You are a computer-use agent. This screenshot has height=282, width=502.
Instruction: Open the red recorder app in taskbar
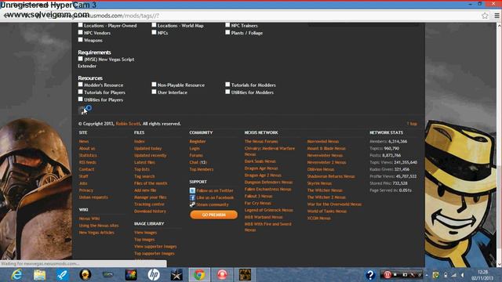pyautogui.click(x=222, y=275)
